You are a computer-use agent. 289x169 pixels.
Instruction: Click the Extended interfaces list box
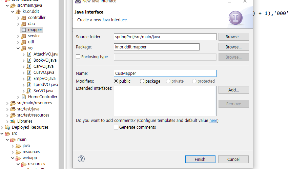pos(165,101)
